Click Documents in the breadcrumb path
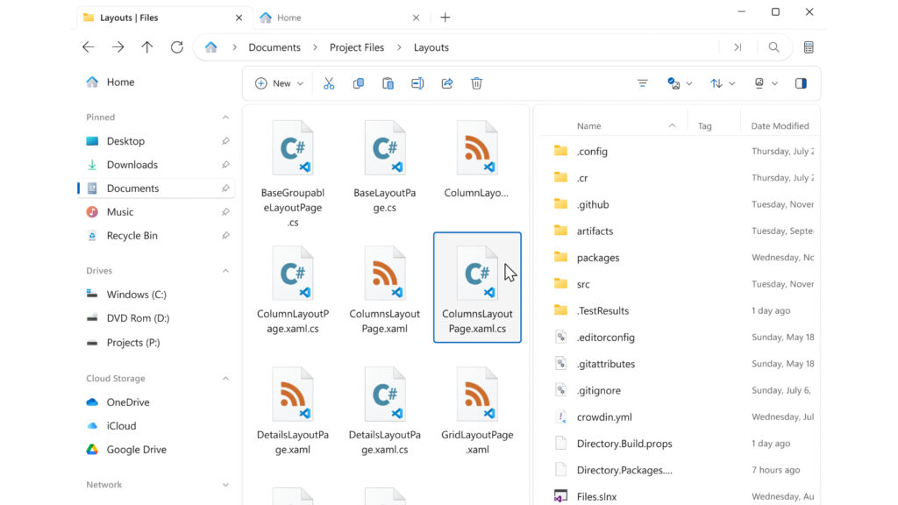This screenshot has width=898, height=505. pos(274,47)
